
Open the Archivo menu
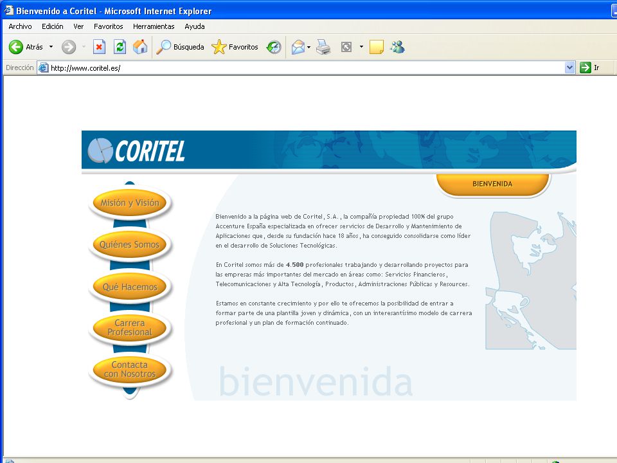pyautogui.click(x=20, y=26)
